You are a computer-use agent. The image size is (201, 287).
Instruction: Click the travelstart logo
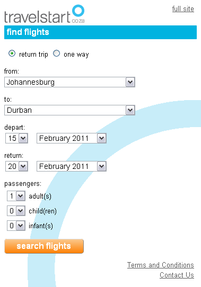point(45,14)
